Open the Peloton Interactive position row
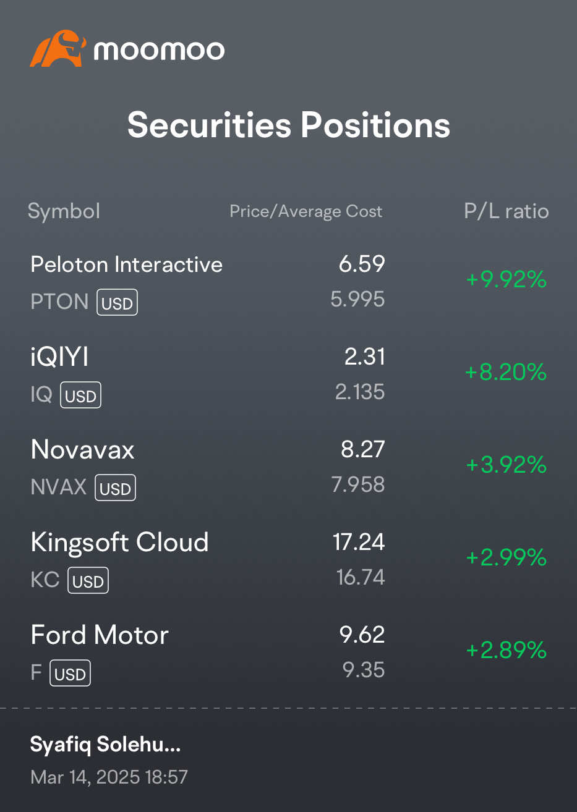The image size is (577, 812). coord(288,282)
